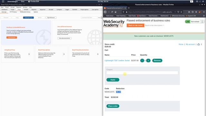Click the tracking protection shield in the URL bar
The width and height of the screenshot is (206, 116).
123,12
